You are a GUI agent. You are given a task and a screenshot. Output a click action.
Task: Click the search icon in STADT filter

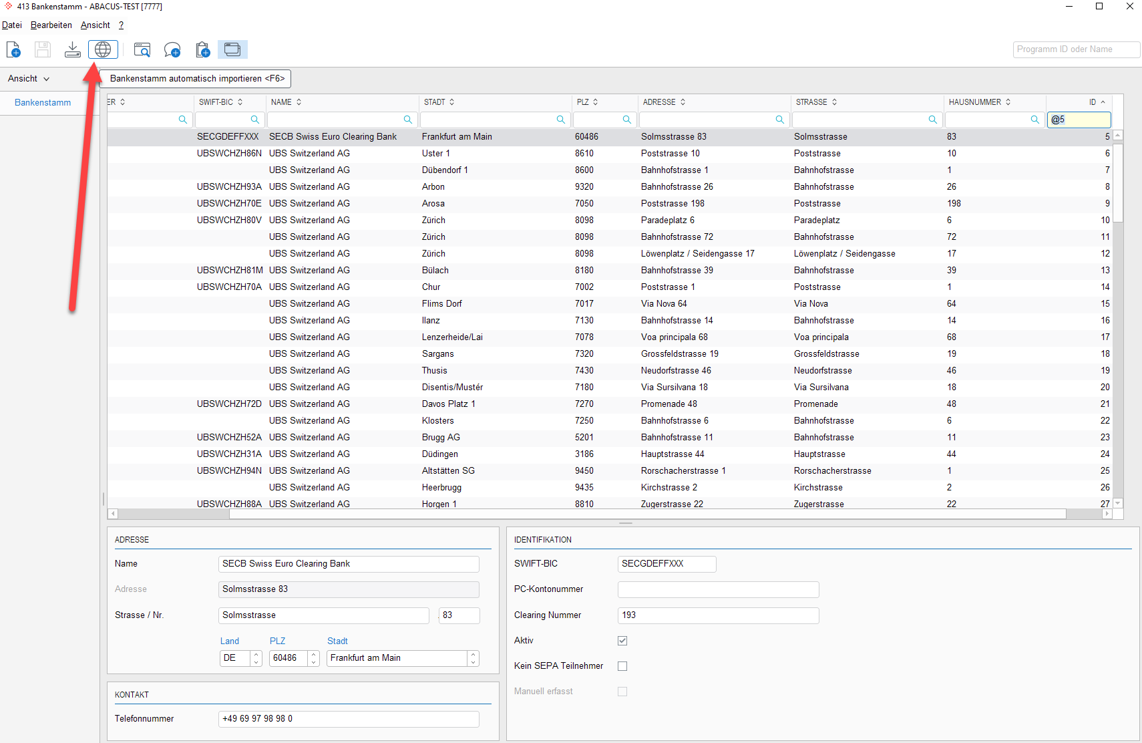[560, 120]
